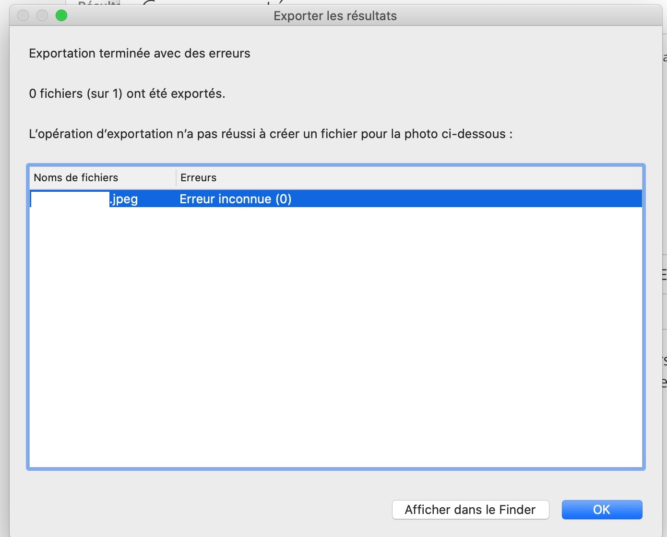Screen dimensions: 667x537
Task: Click divider between Noms de fichiers and Erreurs
Action: [x=176, y=178]
